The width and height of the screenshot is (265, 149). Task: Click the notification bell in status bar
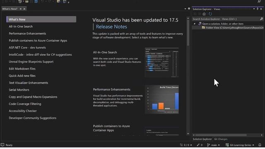pyautogui.click(x=260, y=145)
